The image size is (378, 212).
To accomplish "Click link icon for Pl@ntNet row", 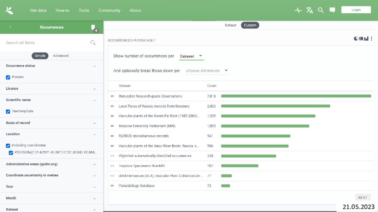I will pos(112,156).
